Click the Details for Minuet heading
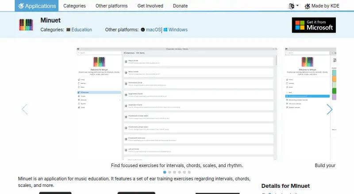This screenshot has height=194, width=354. 285,186
